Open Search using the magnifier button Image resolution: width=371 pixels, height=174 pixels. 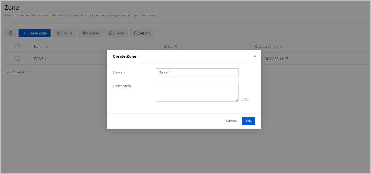[142, 33]
